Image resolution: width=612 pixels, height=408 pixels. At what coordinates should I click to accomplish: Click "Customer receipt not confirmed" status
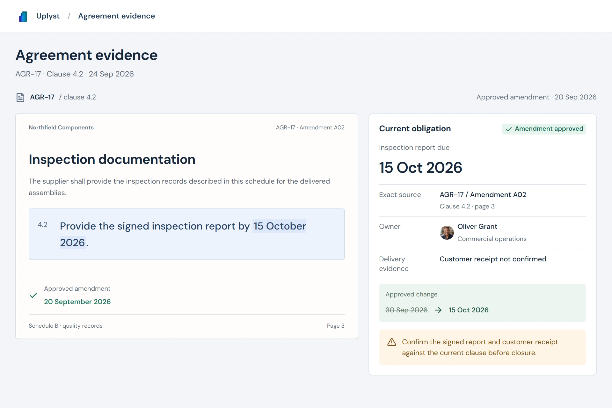[493, 259]
